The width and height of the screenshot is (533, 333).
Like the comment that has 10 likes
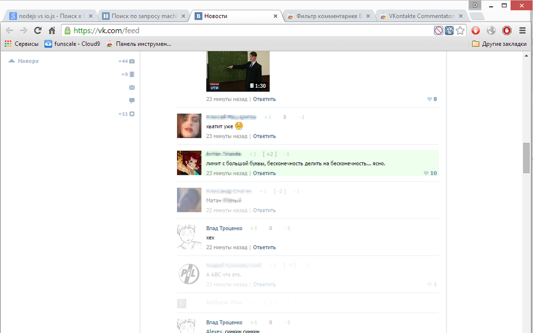426,173
